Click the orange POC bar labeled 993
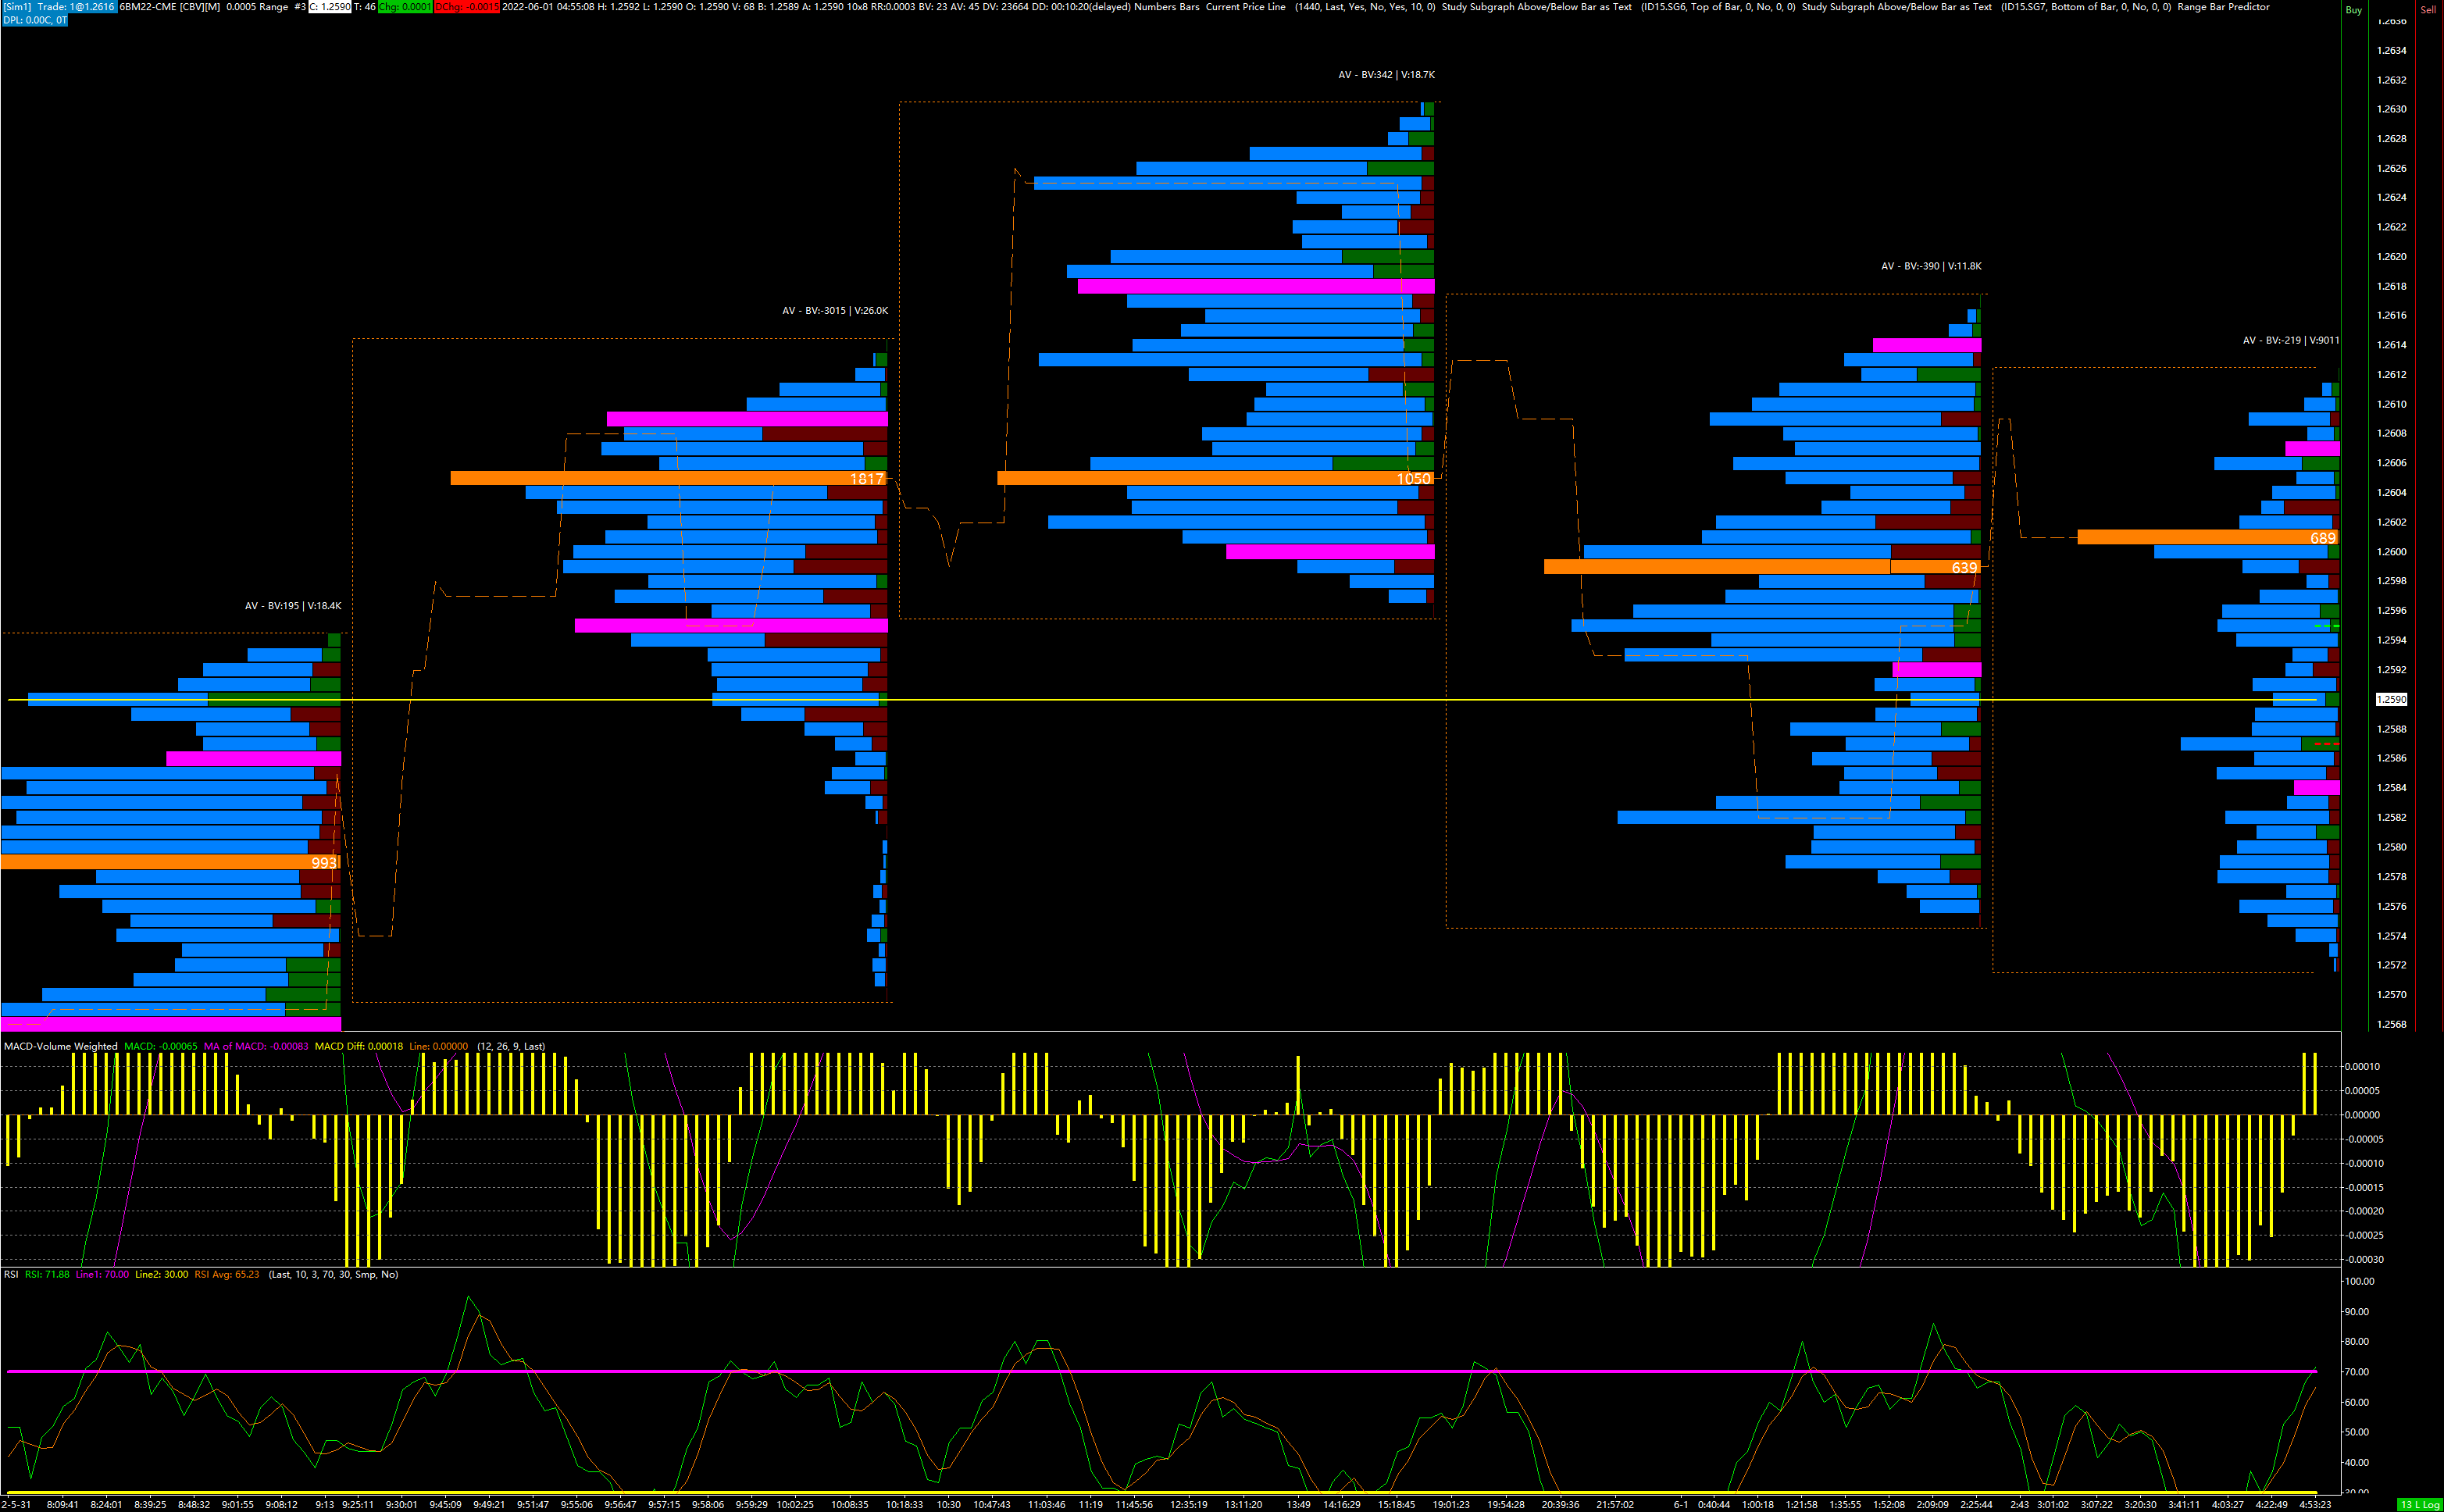This screenshot has height=1512, width=2444. click(x=170, y=862)
